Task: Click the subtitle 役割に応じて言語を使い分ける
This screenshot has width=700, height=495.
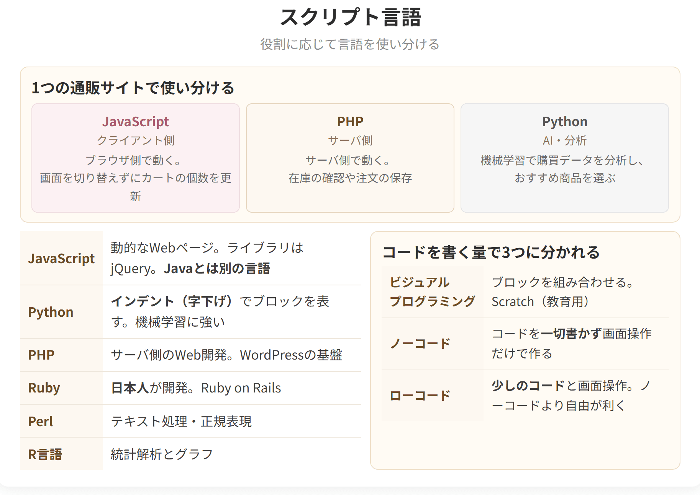Action: point(350,44)
